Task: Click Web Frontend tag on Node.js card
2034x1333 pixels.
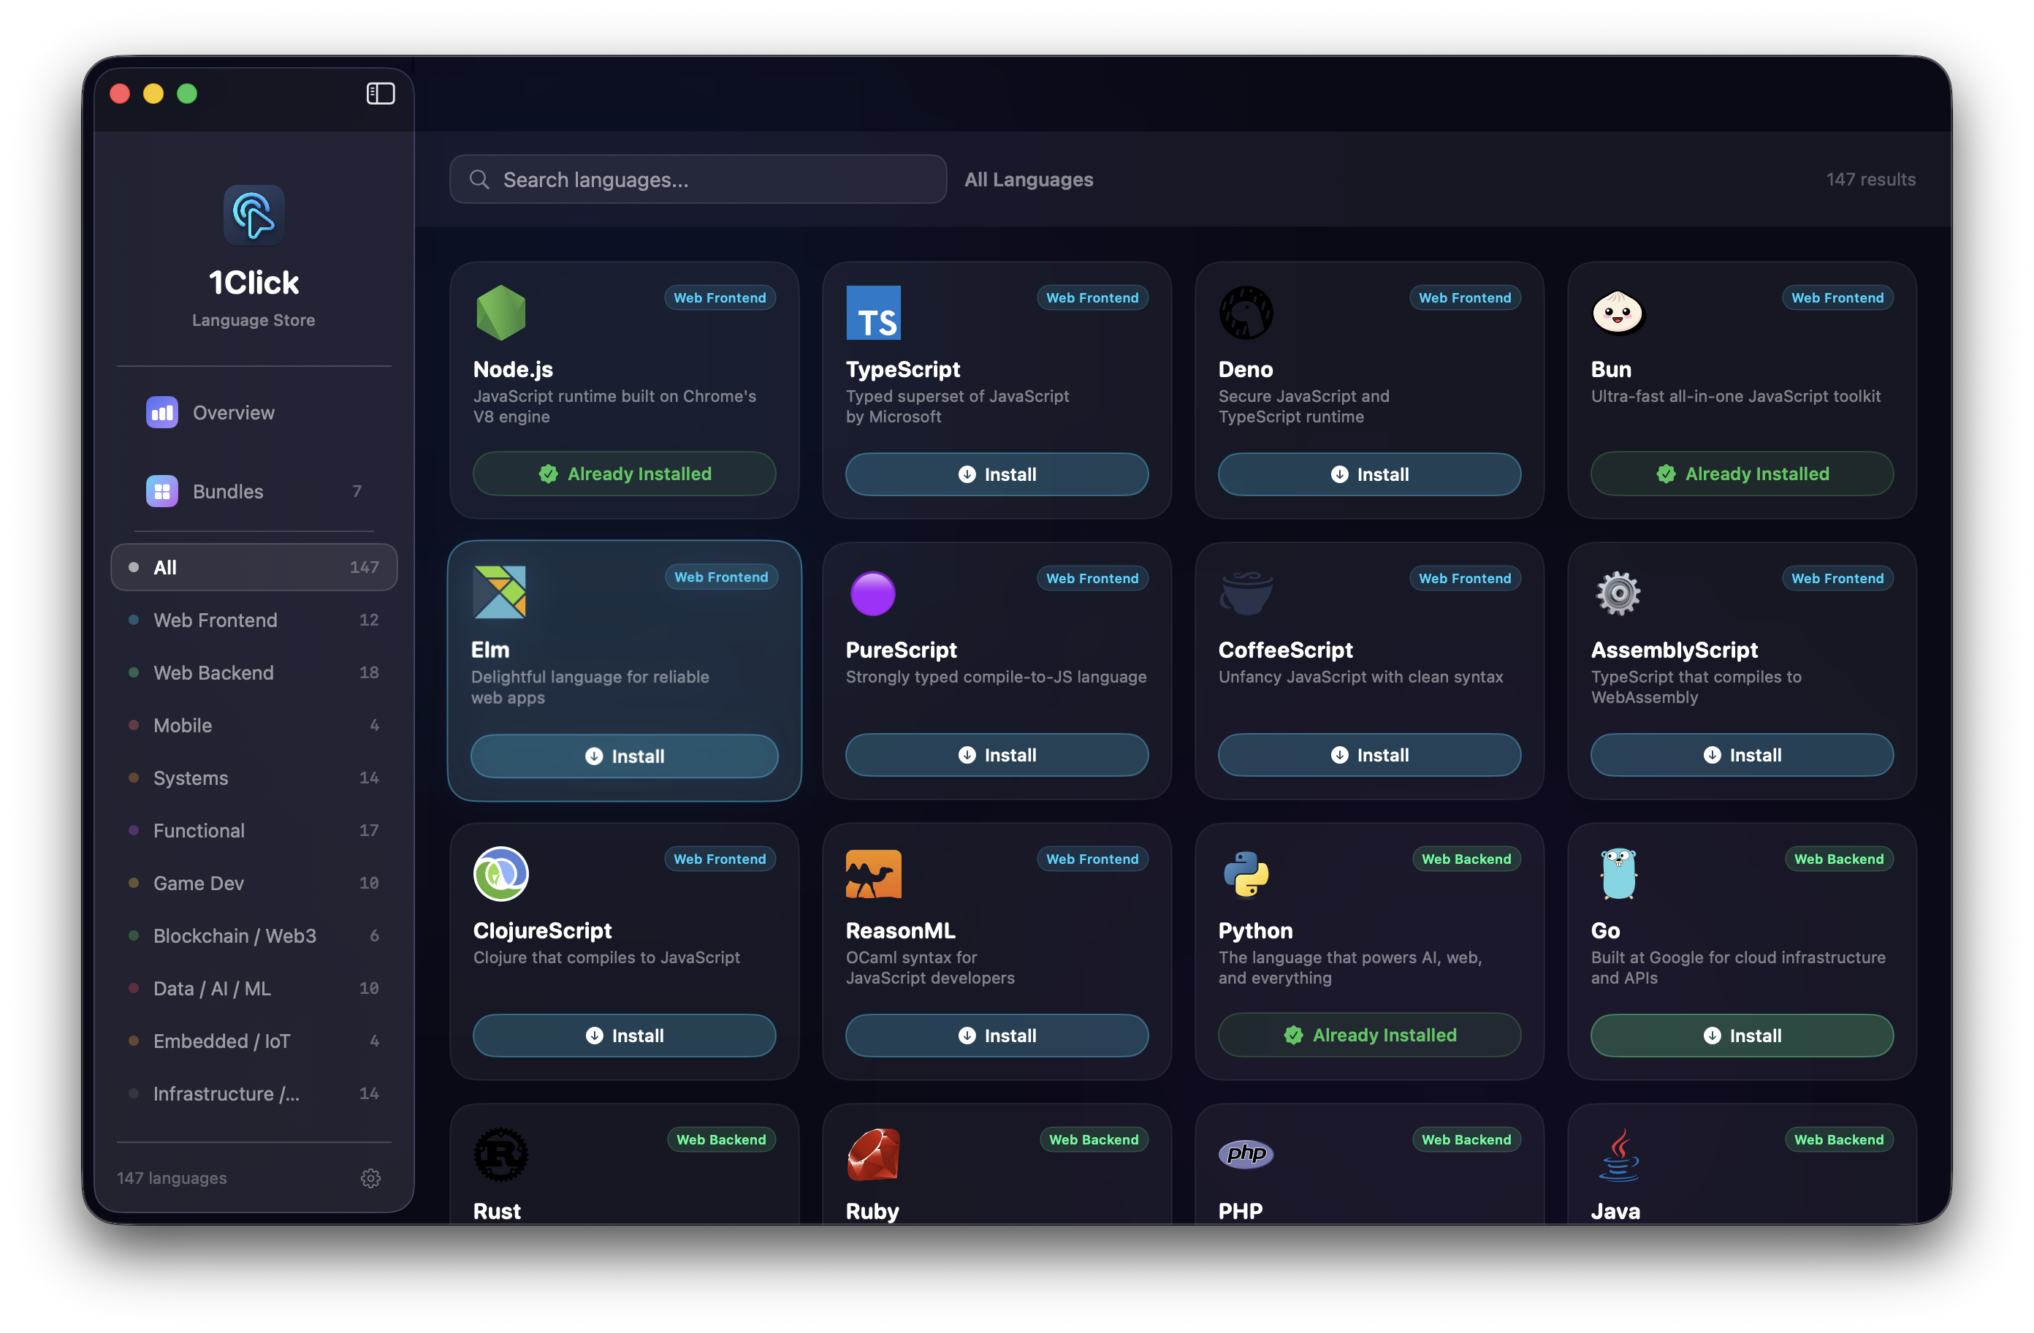Action: click(x=720, y=297)
